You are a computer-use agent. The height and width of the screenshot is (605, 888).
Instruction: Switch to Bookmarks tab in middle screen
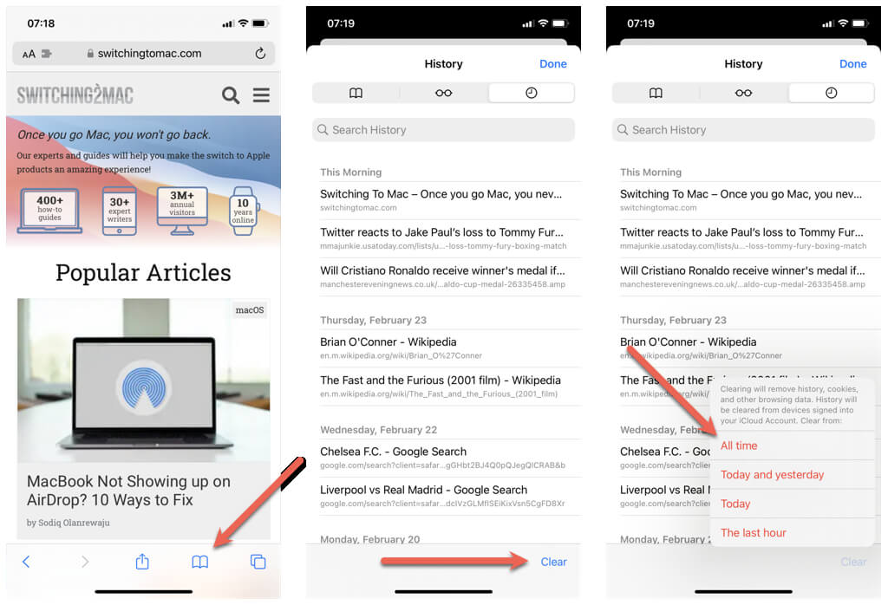pos(356,93)
